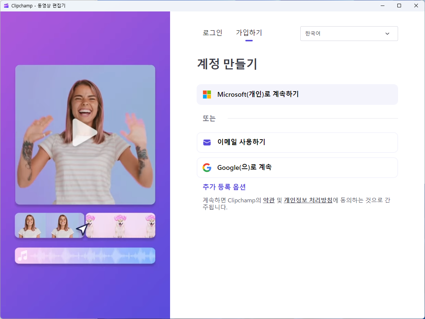The image size is (425, 319).
Task: Select the 가입하기 tab
Action: (249, 33)
